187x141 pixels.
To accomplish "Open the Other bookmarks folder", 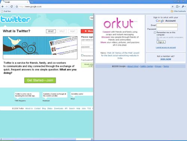I will [178, 11].
